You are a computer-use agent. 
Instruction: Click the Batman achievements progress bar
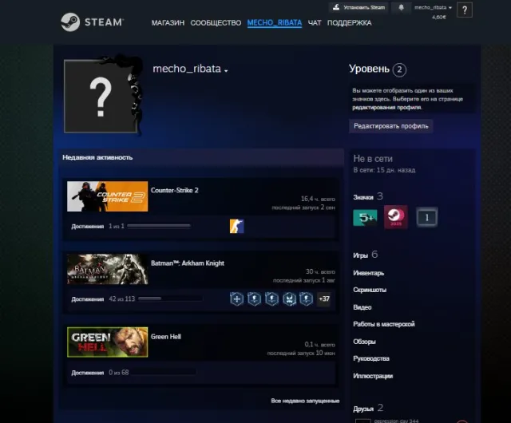170,298
